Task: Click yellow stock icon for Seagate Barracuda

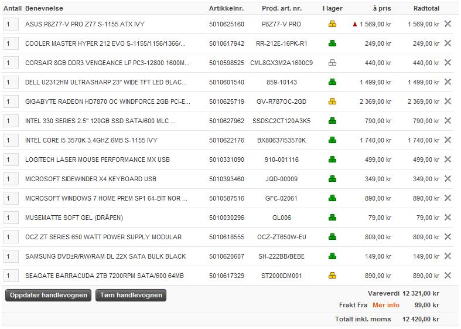Action: [332, 276]
